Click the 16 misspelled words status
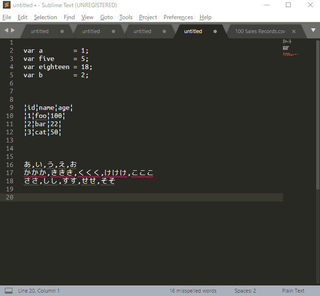320x296 pixels. point(193,291)
